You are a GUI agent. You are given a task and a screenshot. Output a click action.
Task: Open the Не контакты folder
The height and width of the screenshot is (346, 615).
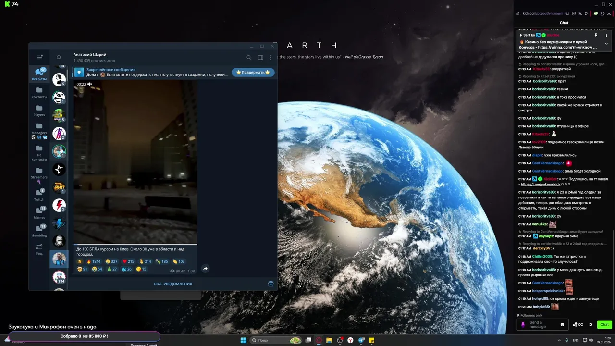pos(39,153)
